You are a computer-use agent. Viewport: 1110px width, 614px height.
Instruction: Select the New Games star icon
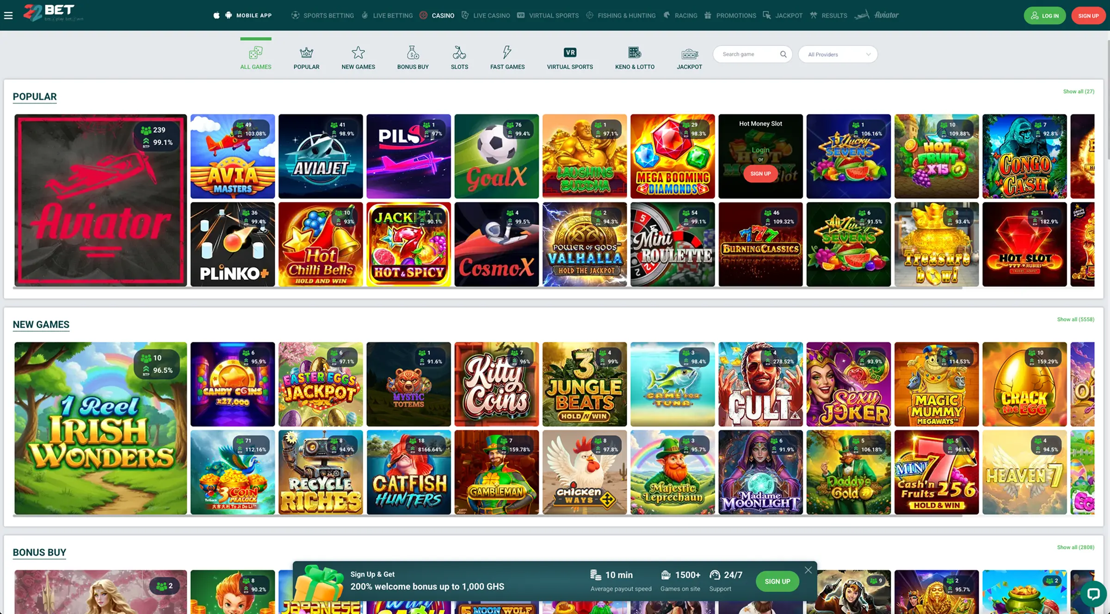358,53
